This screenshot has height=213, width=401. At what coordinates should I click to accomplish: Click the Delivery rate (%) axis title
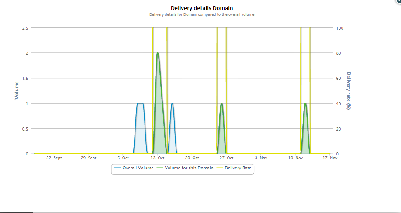(x=349, y=90)
